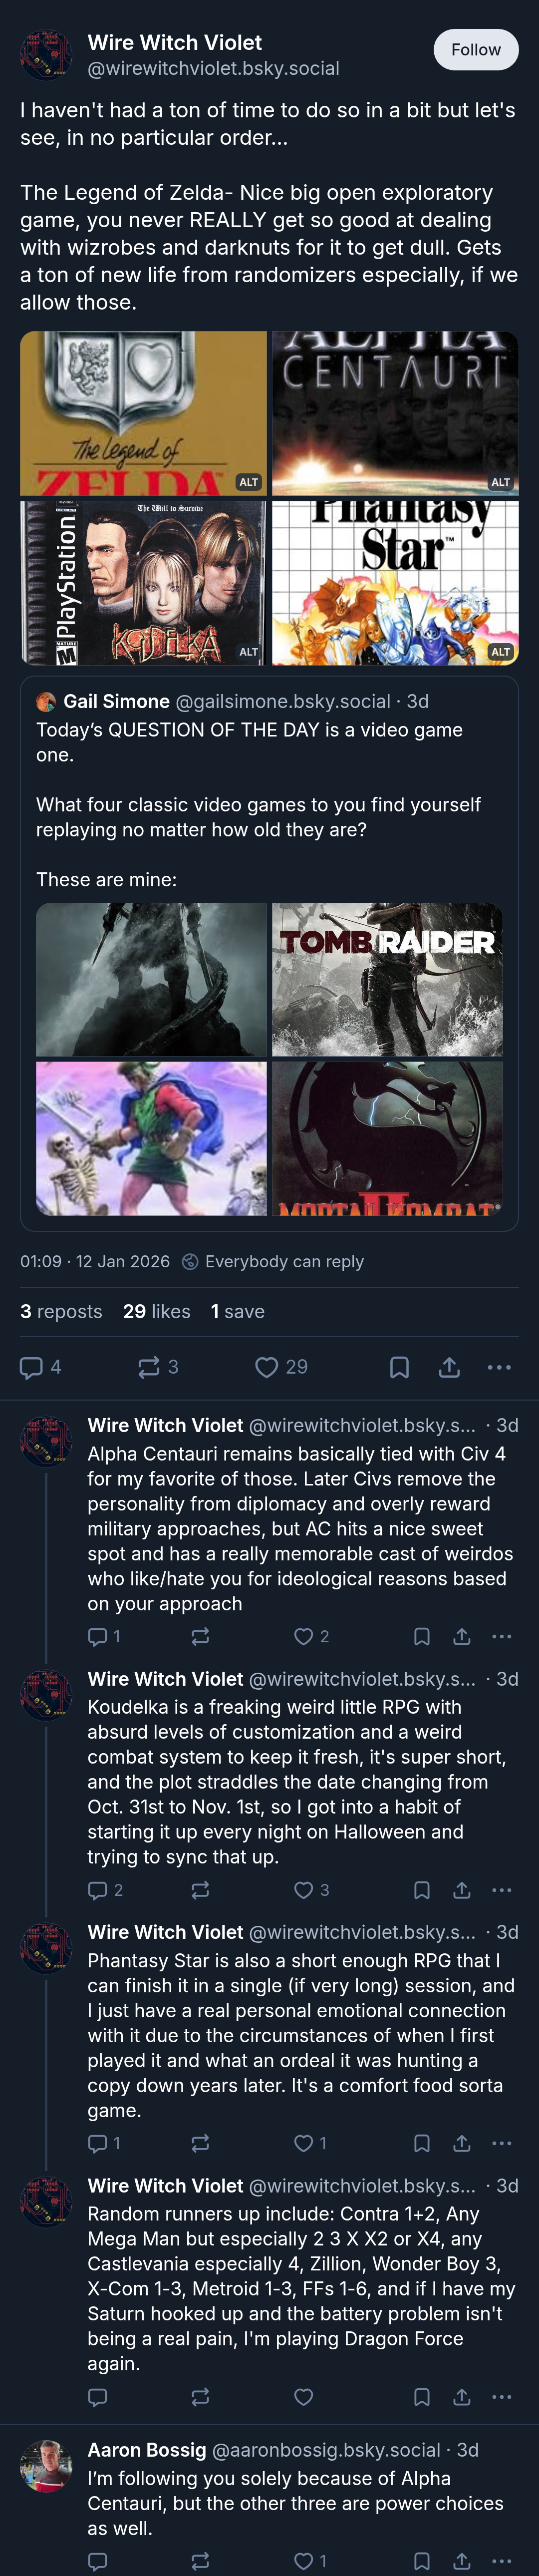Viewport: 539px width, 2576px height.
Task: View Tomb Raider image in quoted post
Action: (387, 980)
